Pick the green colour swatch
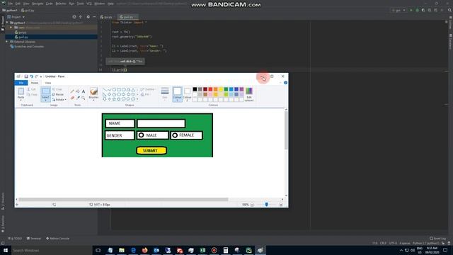 pyautogui.click(x=226, y=89)
